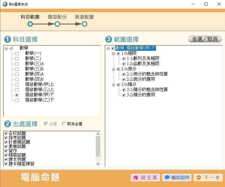Open the 題型配分 step label

[x=57, y=17]
